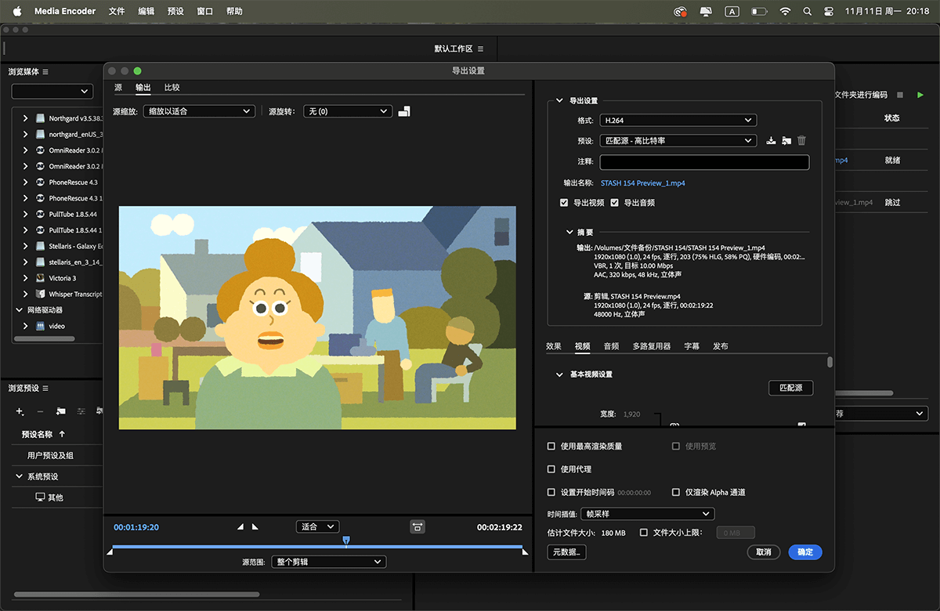This screenshot has width=940, height=611.
Task: Click the Wi-Fi status icon
Action: point(785,12)
